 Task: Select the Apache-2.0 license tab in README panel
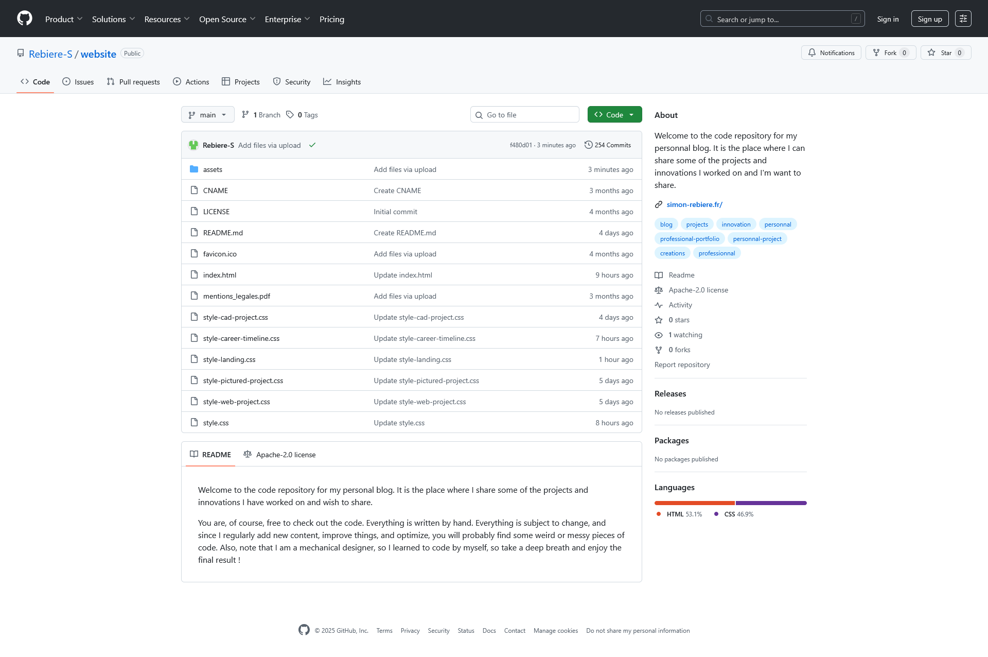[x=279, y=454]
